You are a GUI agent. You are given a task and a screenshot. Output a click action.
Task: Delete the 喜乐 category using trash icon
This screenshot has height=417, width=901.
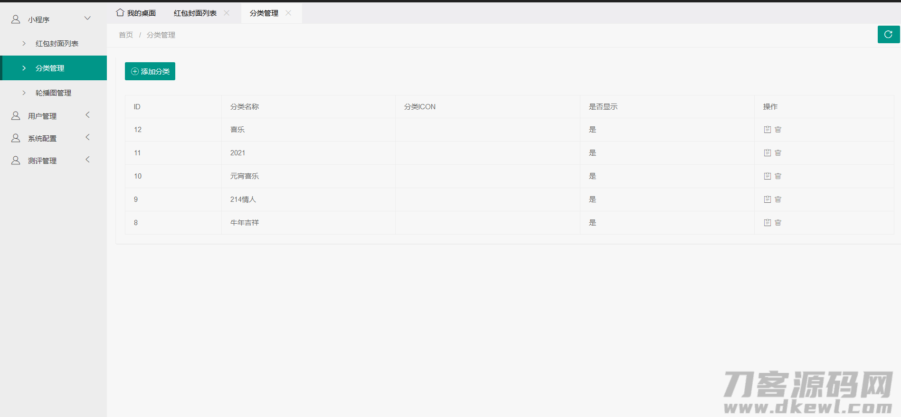coord(778,129)
